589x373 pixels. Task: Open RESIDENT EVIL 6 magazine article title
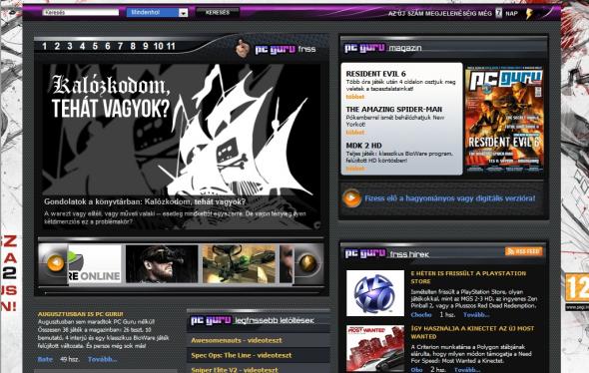coord(375,74)
